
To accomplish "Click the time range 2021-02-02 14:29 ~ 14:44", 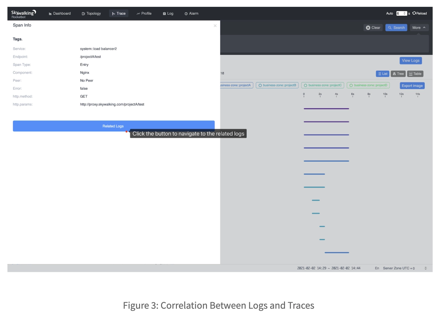I will pos(329,268).
